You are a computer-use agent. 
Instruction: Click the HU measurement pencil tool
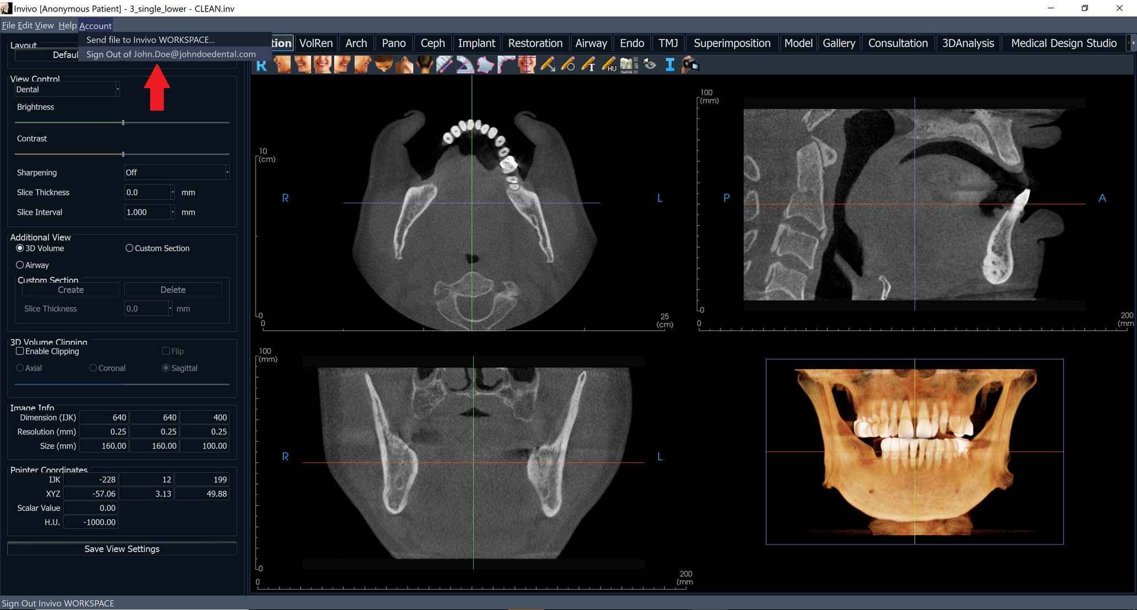pyautogui.click(x=608, y=65)
